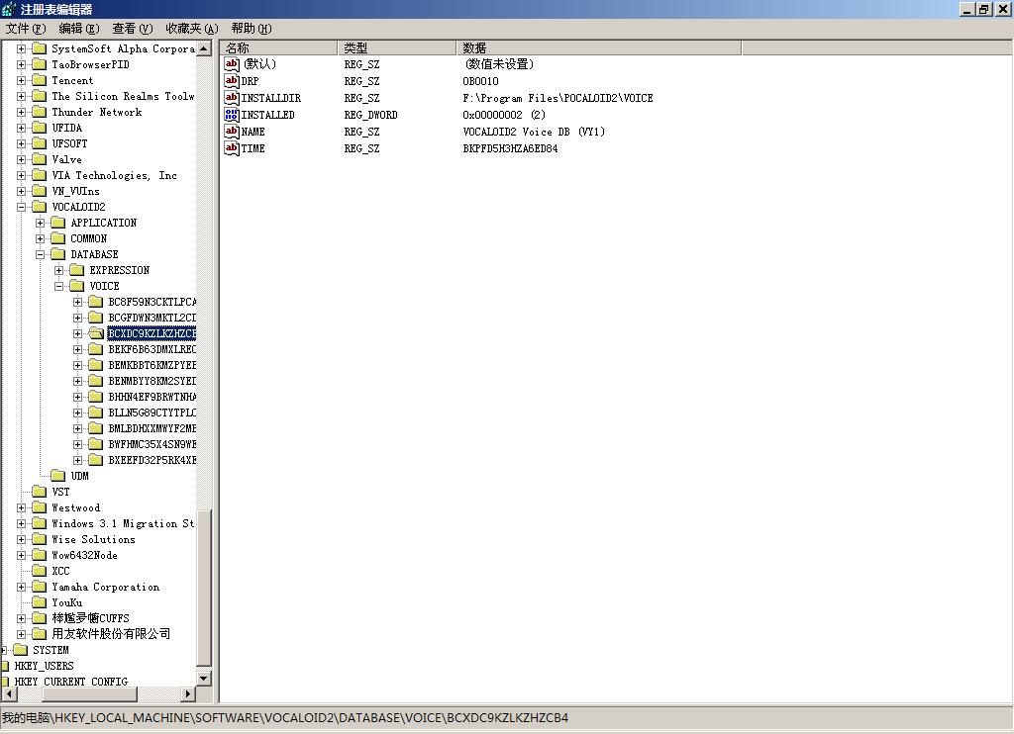The width and height of the screenshot is (1014, 734).
Task: Click the VOCALOID2 folder icon
Action: [40, 207]
